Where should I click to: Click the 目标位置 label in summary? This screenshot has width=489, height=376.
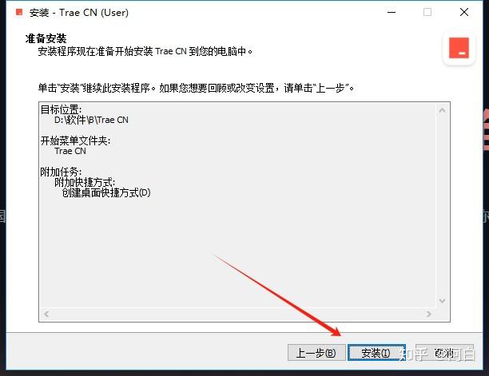tap(61, 109)
